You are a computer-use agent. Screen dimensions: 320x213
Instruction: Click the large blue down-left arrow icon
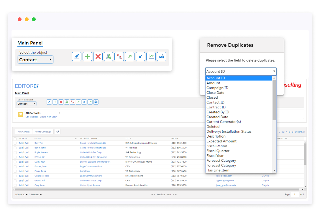(140, 57)
